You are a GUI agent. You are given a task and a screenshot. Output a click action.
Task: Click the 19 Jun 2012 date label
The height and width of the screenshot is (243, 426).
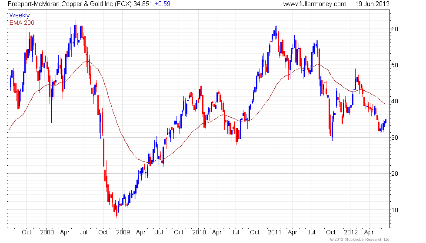pos(372,4)
